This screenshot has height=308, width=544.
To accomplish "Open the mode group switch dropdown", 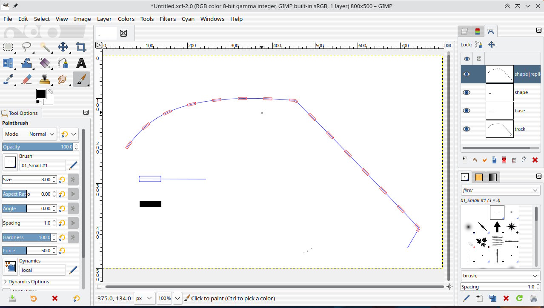I will pos(69,134).
